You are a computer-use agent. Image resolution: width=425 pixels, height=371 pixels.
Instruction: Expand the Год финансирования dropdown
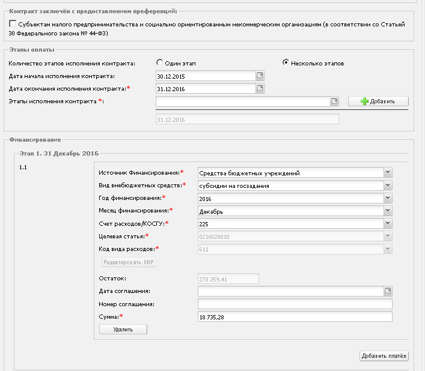(388, 198)
